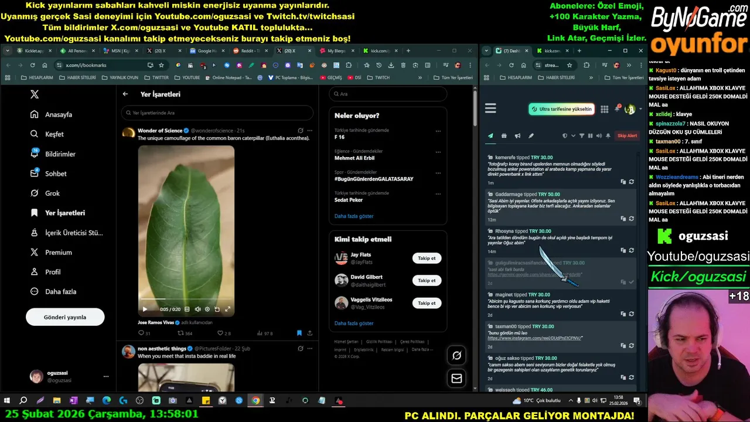
Task: Open Bildirimler notifications in X sidebar
Action: click(53, 154)
